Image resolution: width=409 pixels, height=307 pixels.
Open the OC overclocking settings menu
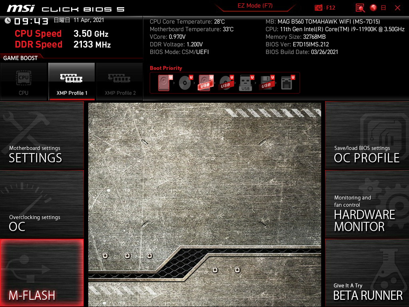point(42,204)
